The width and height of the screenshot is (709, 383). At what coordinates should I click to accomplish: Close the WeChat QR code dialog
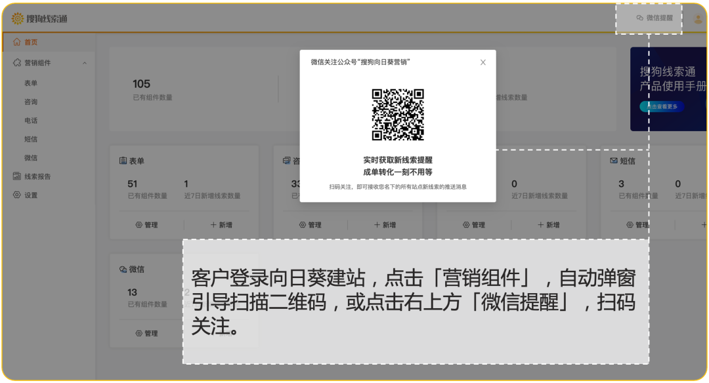[x=483, y=62]
